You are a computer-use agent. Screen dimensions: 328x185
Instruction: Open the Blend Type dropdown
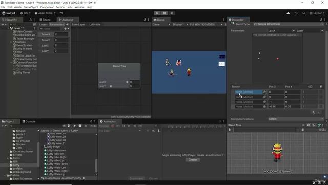point(288,24)
